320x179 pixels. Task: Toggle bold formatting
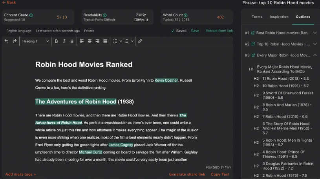click(x=56, y=41)
